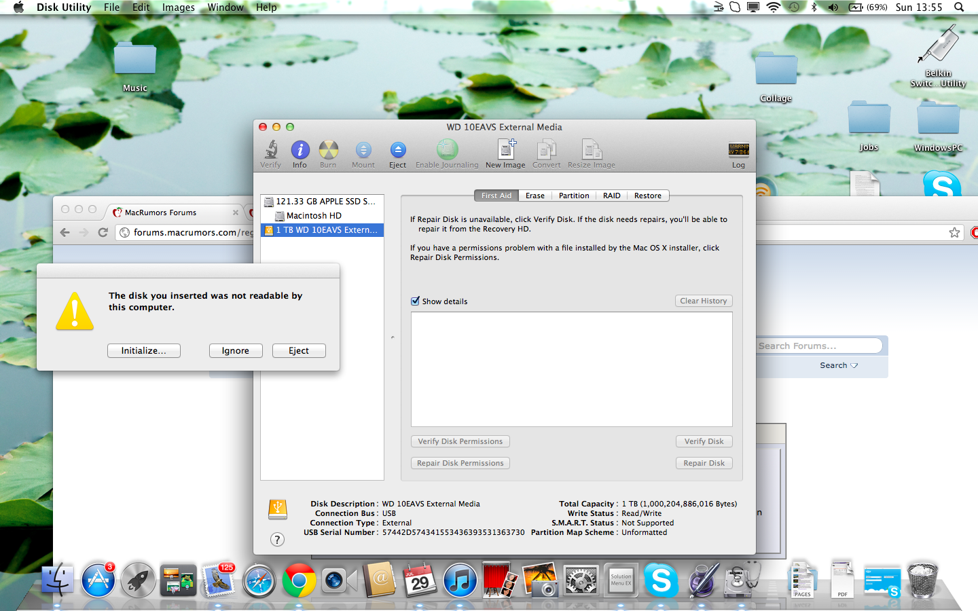This screenshot has height=611, width=978.
Task: Click Verify Disk Permissions button
Action: 460,441
